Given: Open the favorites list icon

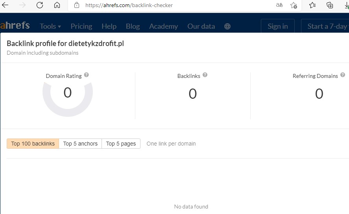Looking at the screenshot, I should [312, 5].
